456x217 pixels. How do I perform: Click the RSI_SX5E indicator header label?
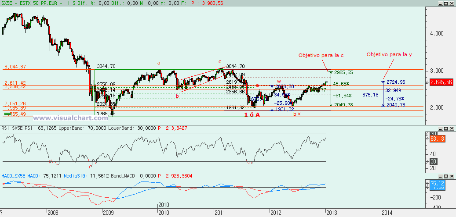pos(13,128)
